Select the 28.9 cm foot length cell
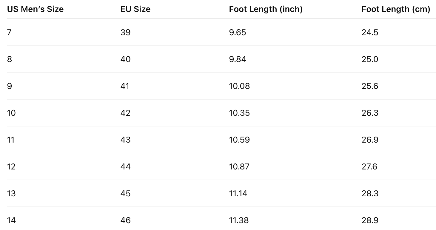This screenshot has height=230, width=436. (x=370, y=220)
